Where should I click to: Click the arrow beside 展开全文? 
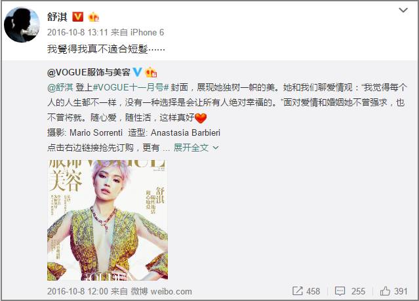(216, 148)
